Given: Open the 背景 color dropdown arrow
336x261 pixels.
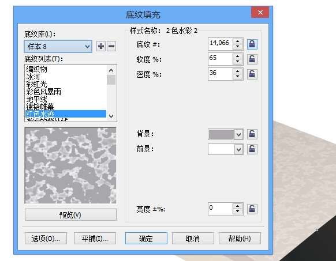Looking at the screenshot, I should coord(238,135).
